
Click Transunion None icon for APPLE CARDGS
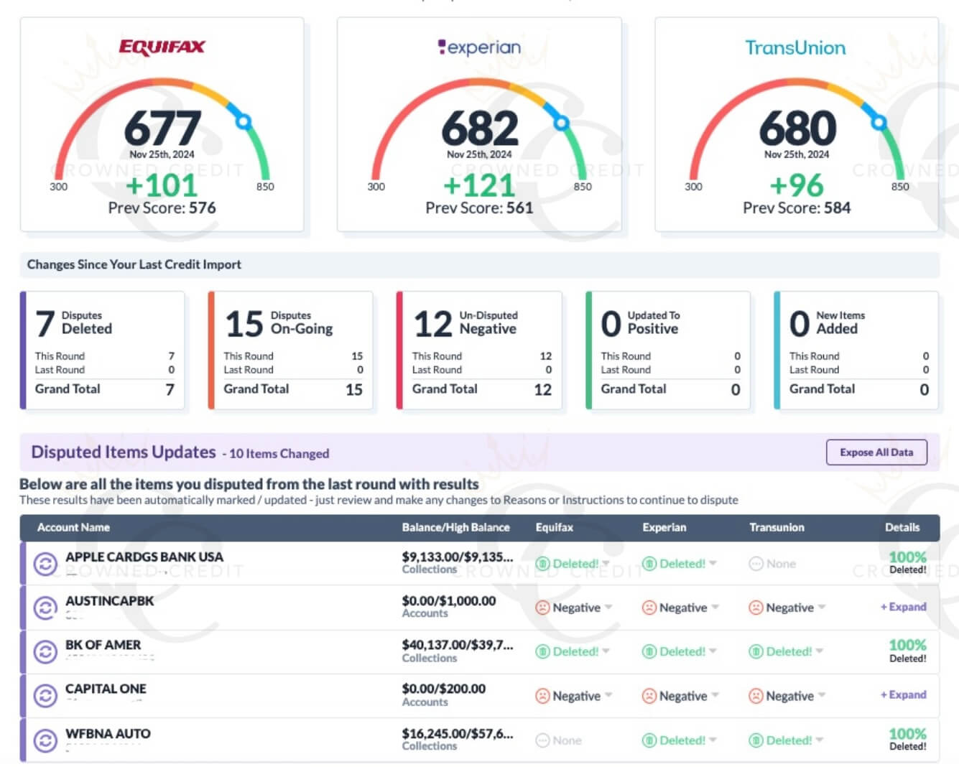click(756, 564)
